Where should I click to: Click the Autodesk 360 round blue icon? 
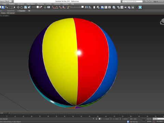(x=140, y=7)
